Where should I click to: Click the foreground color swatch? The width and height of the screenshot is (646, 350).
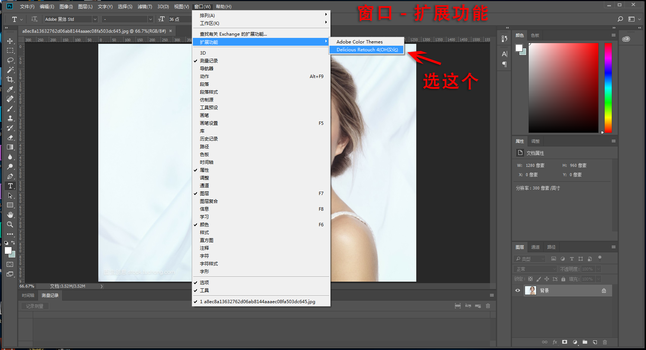[7, 249]
